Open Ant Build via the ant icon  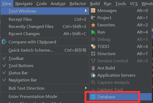pyautogui.click(x=93, y=68)
